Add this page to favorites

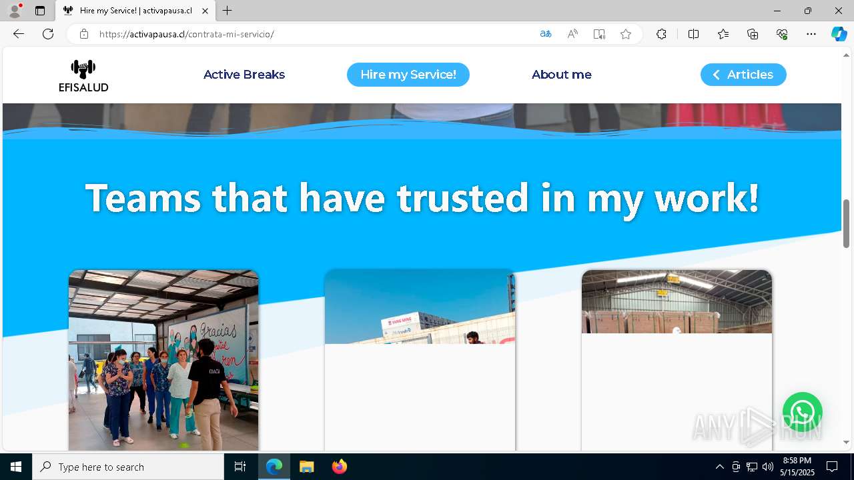[626, 34]
